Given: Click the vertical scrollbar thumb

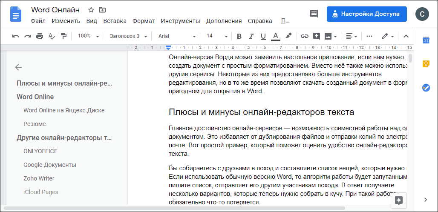Looking at the screenshot, I should coord(410,58).
